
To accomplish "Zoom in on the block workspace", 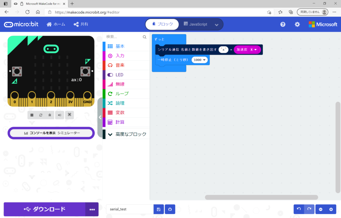I will pos(331,209).
